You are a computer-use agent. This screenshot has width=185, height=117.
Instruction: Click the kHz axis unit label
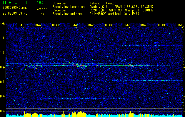tap(3, 24)
